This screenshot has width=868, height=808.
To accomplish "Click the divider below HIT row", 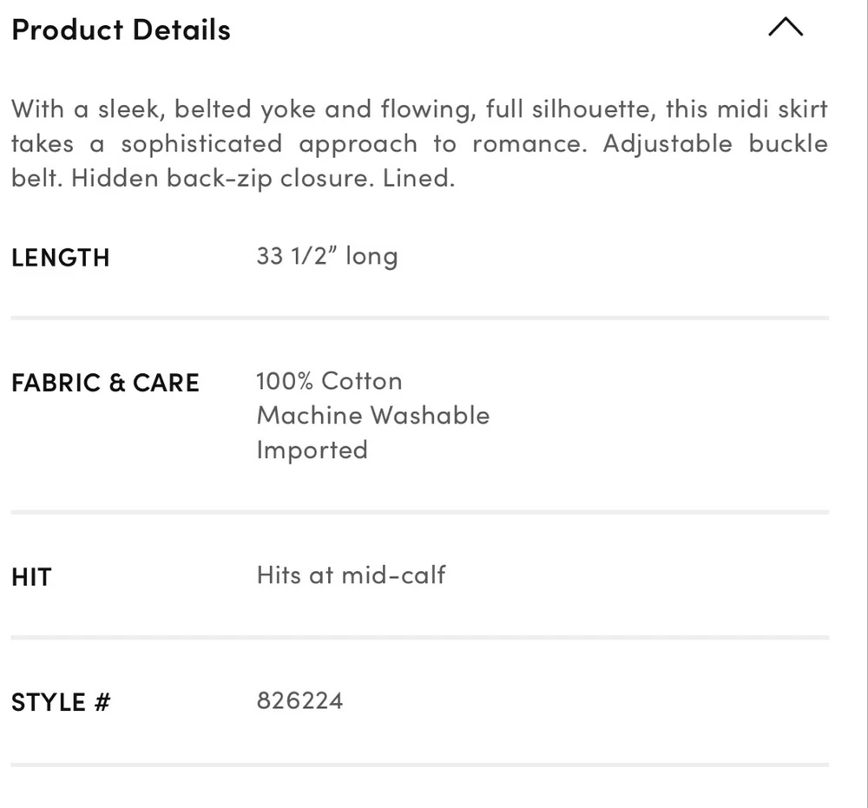I will coord(419,638).
